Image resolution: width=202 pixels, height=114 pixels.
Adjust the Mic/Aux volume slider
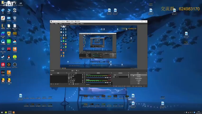pyautogui.click(x=96, y=78)
